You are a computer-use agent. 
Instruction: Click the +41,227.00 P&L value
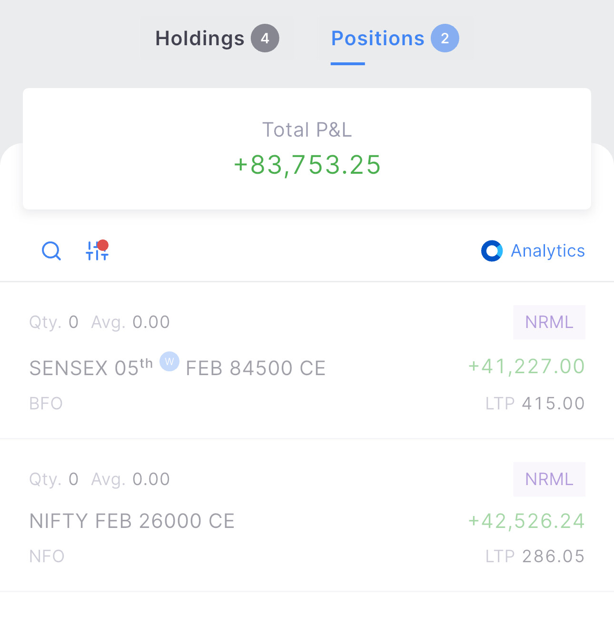pos(526,367)
